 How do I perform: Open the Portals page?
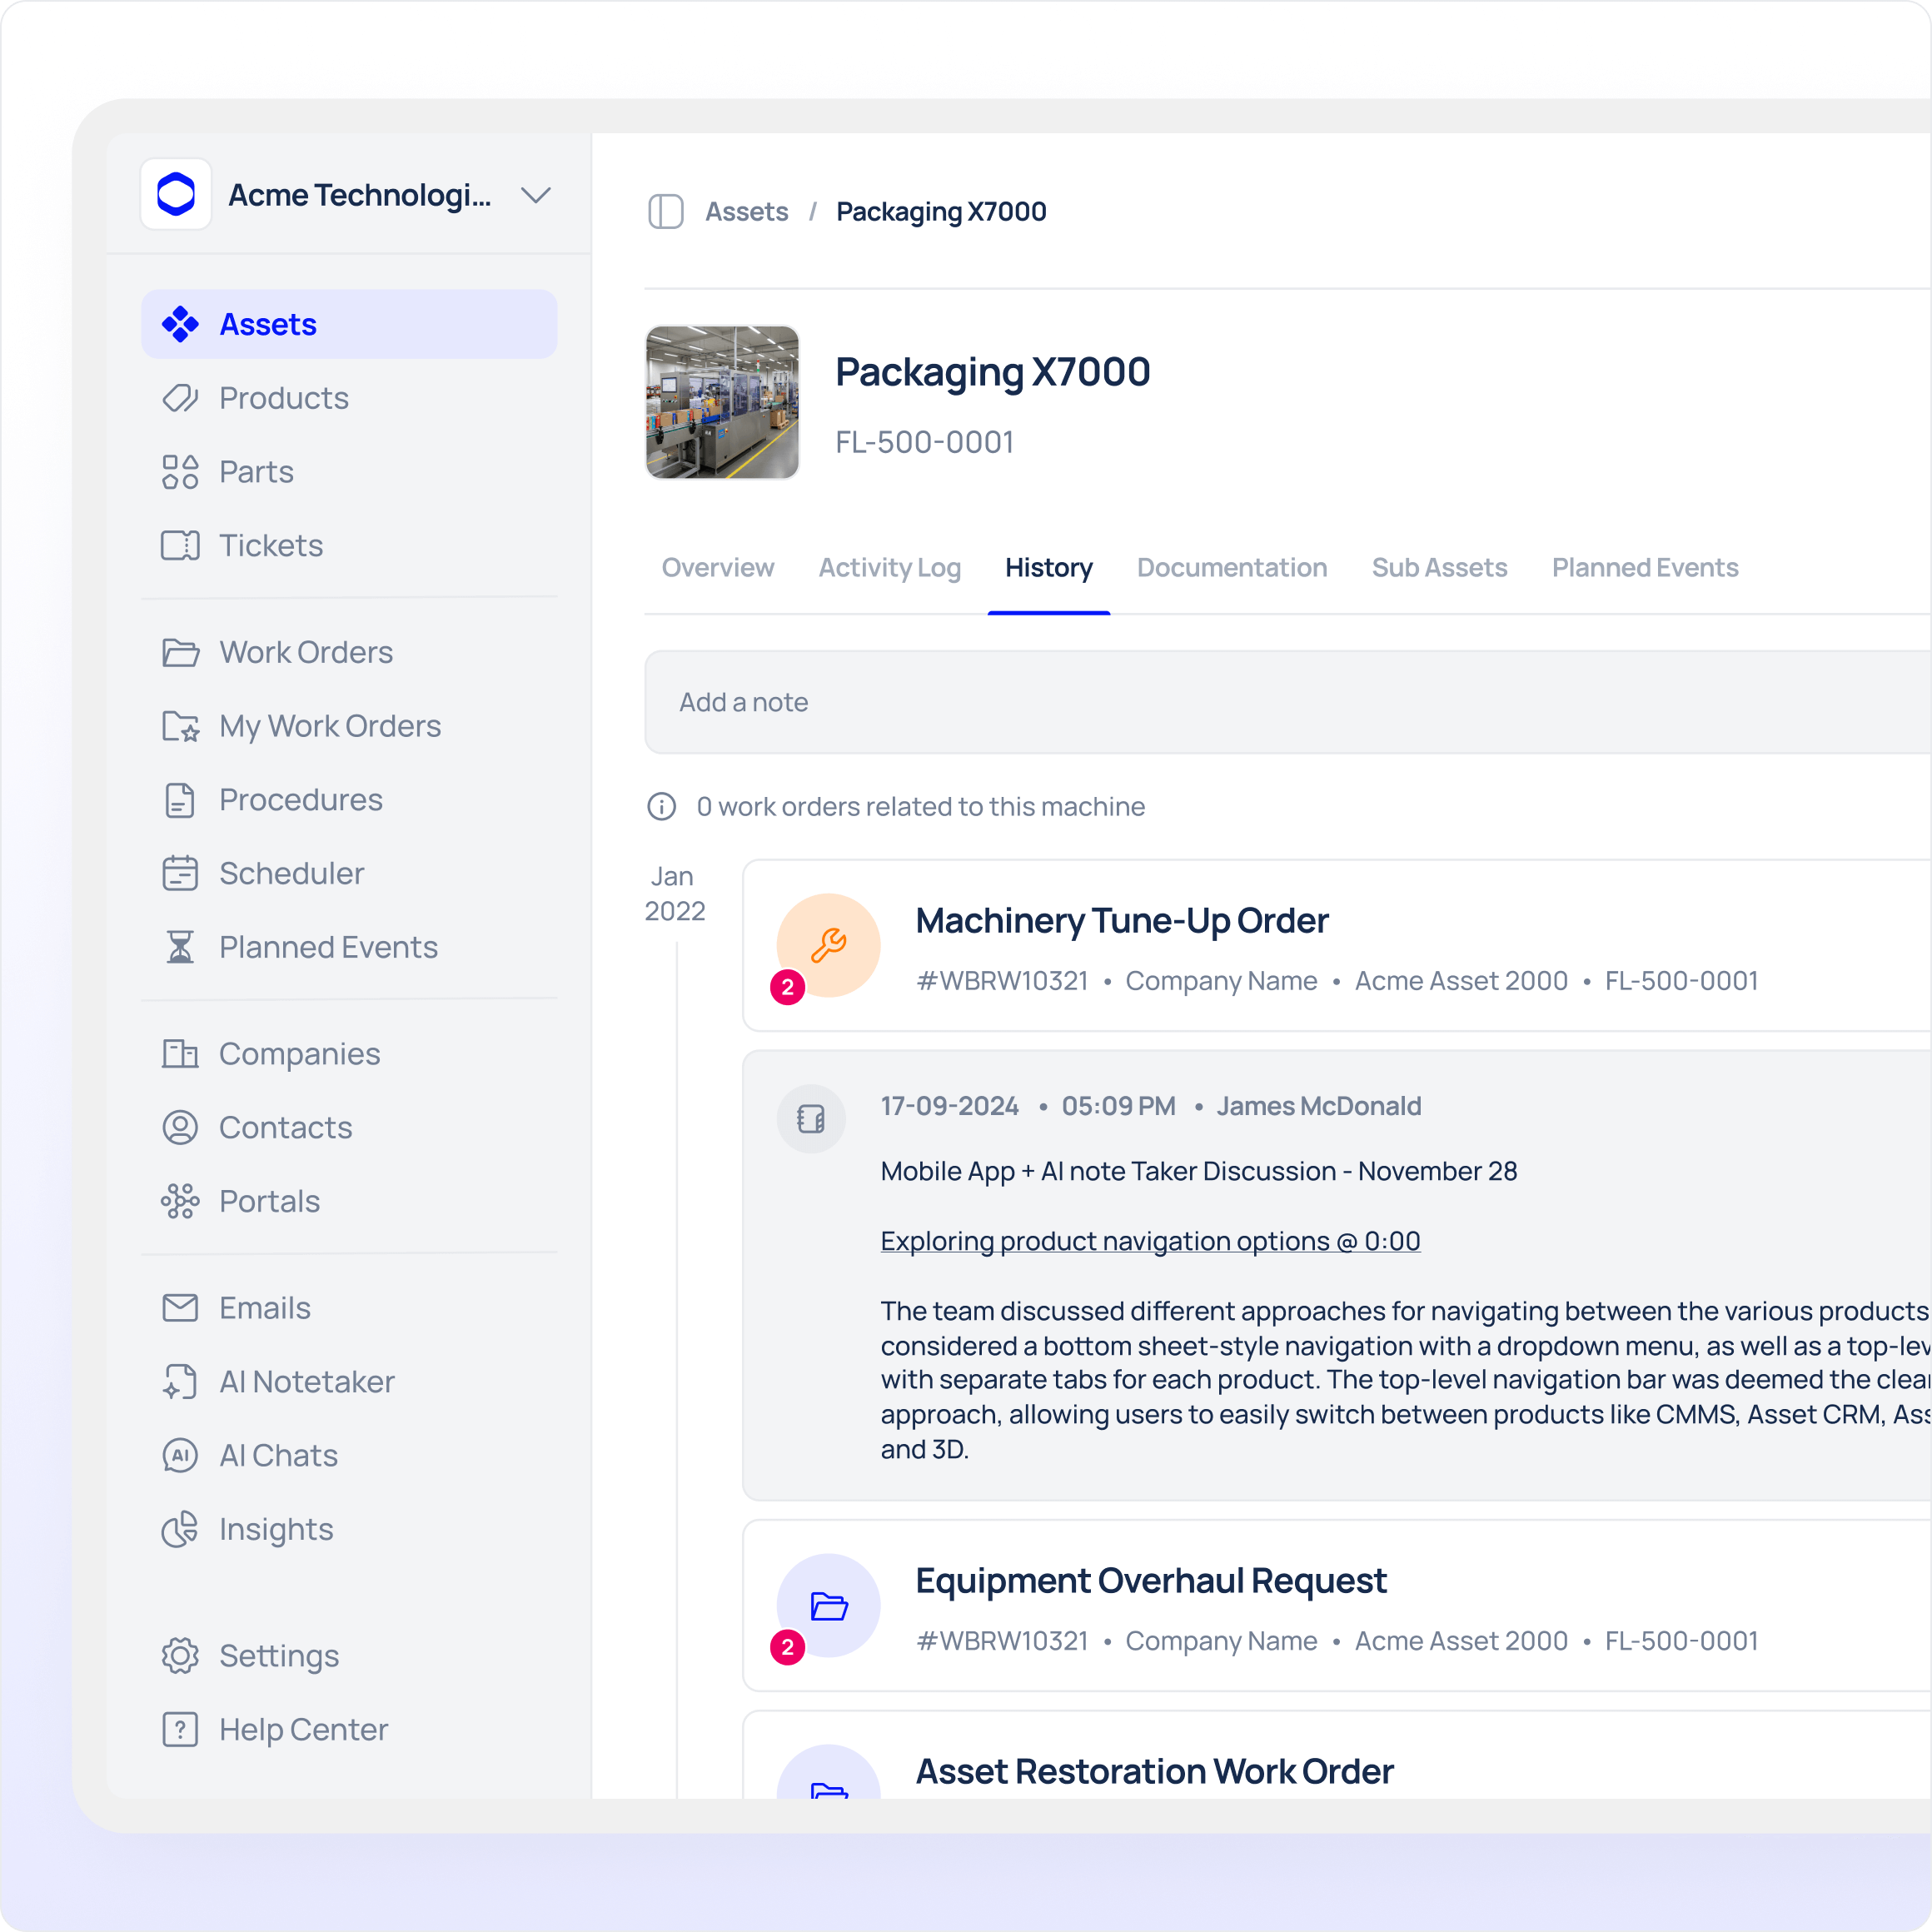[x=269, y=1201]
